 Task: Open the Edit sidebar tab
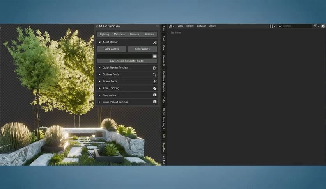164,136
